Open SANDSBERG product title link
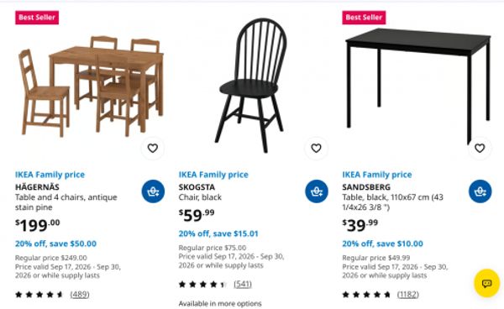504x309 pixels. (x=366, y=187)
